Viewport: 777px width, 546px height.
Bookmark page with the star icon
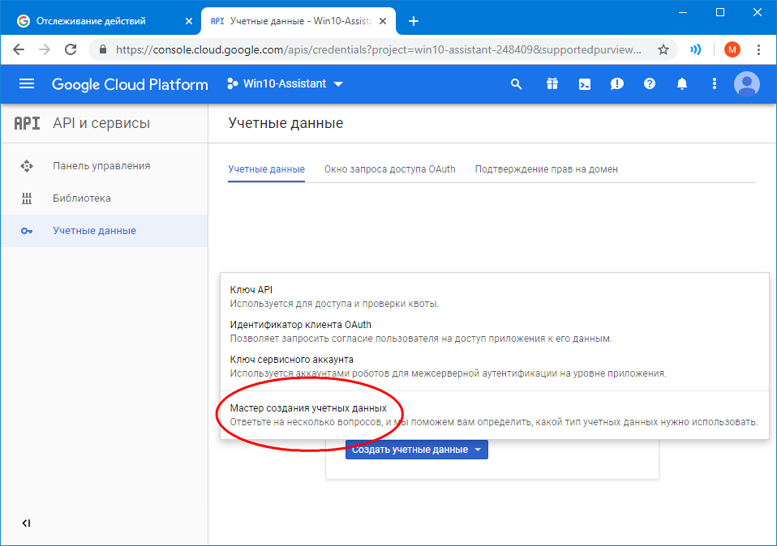663,49
